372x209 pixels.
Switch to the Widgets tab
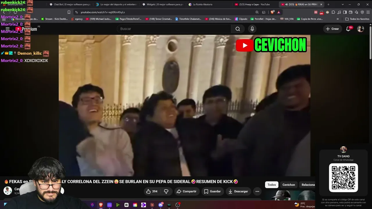click(x=163, y=4)
